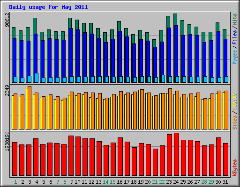Viewport: 240px width, 187px height.
Task: Select the yellow Visits bar for day 8
Action: coord(62,115)
